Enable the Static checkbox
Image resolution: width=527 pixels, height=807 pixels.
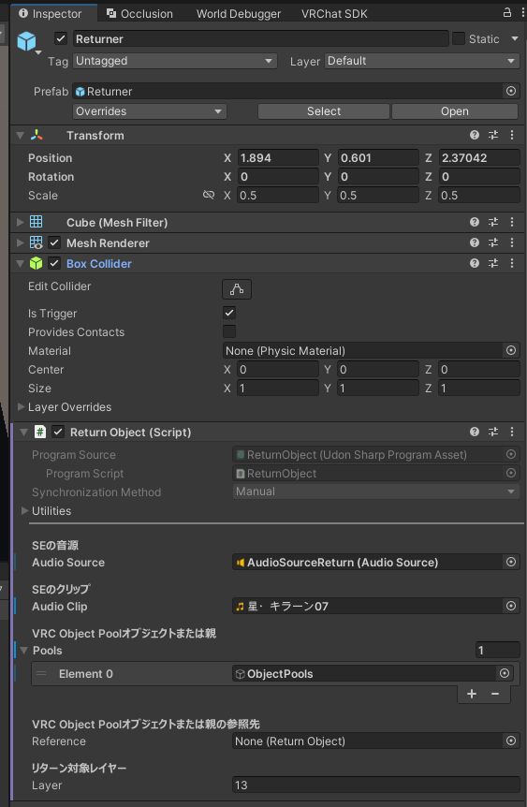click(458, 38)
